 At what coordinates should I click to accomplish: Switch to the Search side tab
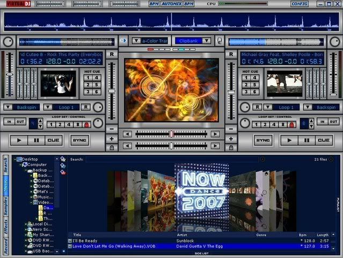coord(6,165)
